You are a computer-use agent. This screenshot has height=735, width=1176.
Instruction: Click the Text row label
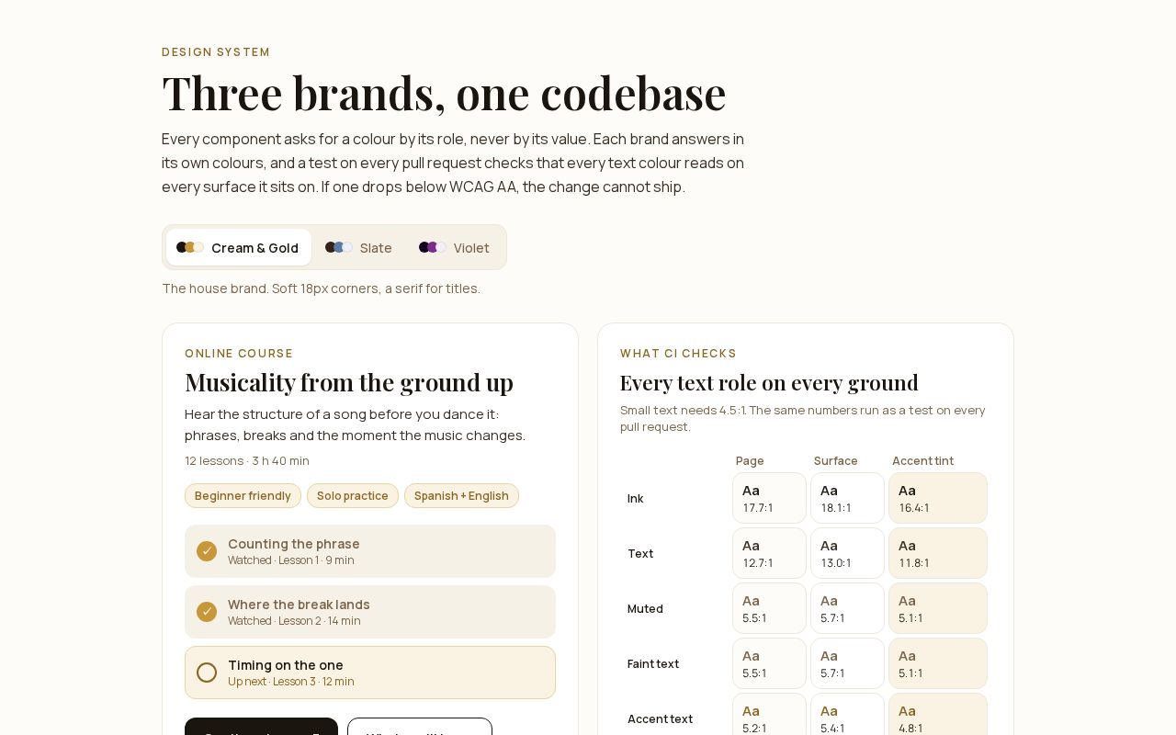click(x=640, y=553)
